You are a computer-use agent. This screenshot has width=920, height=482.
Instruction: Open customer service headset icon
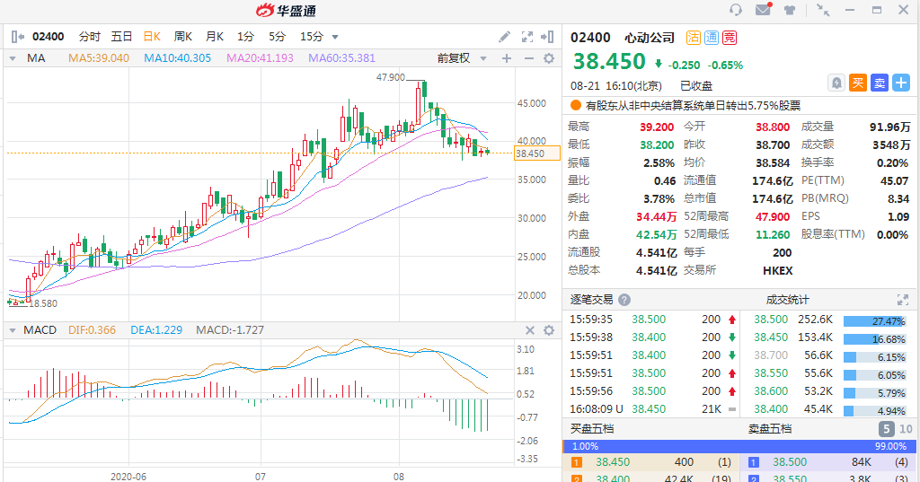tap(736, 10)
